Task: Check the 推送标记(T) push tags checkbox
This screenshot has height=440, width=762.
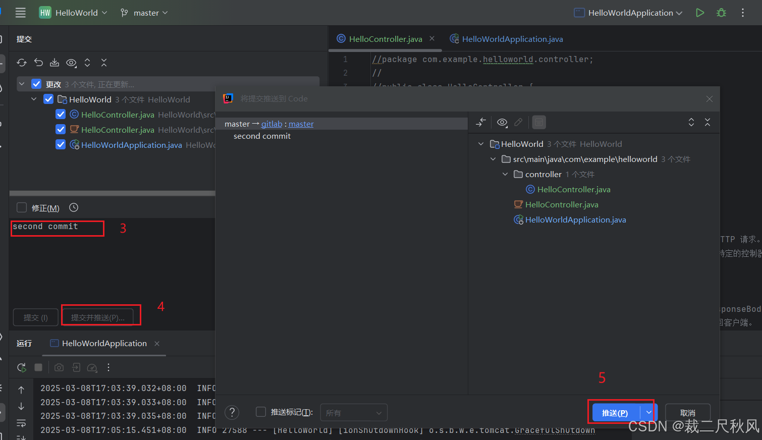Action: click(x=261, y=412)
